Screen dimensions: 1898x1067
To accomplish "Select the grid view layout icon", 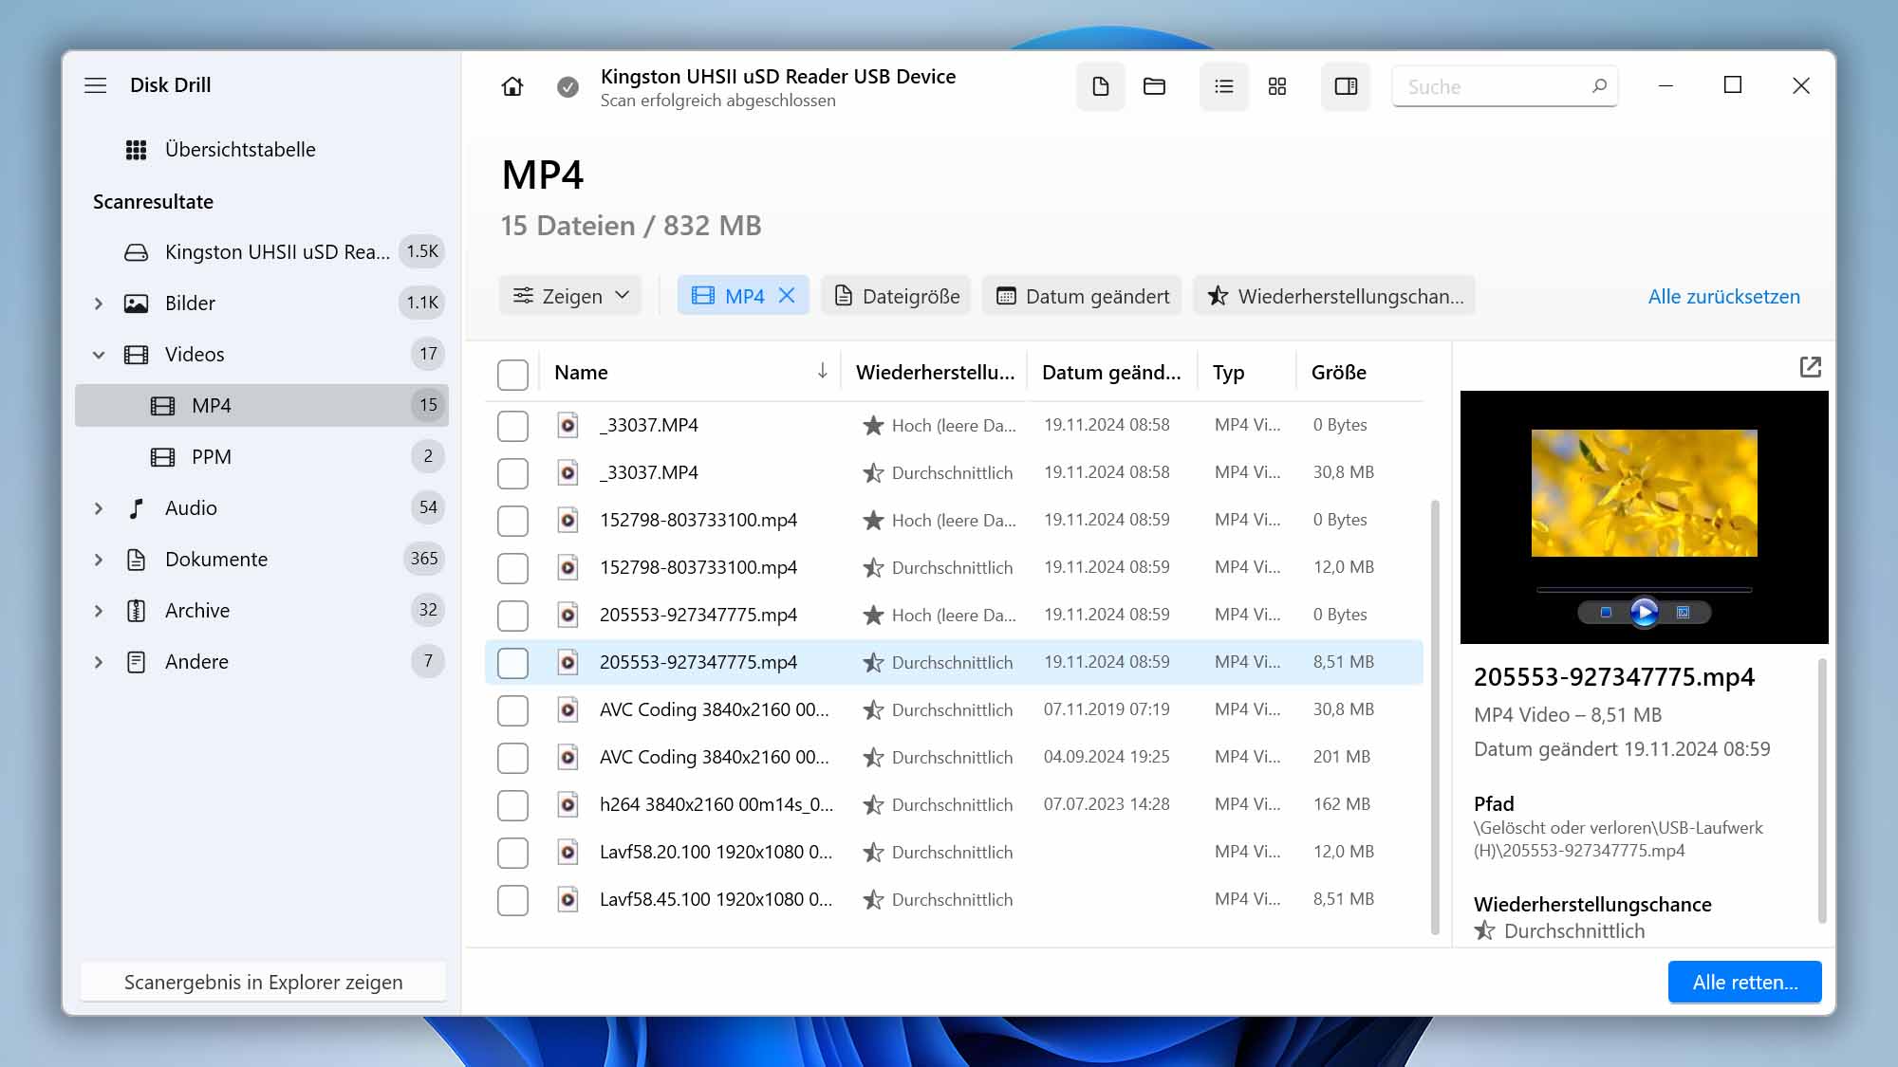I will point(1277,86).
